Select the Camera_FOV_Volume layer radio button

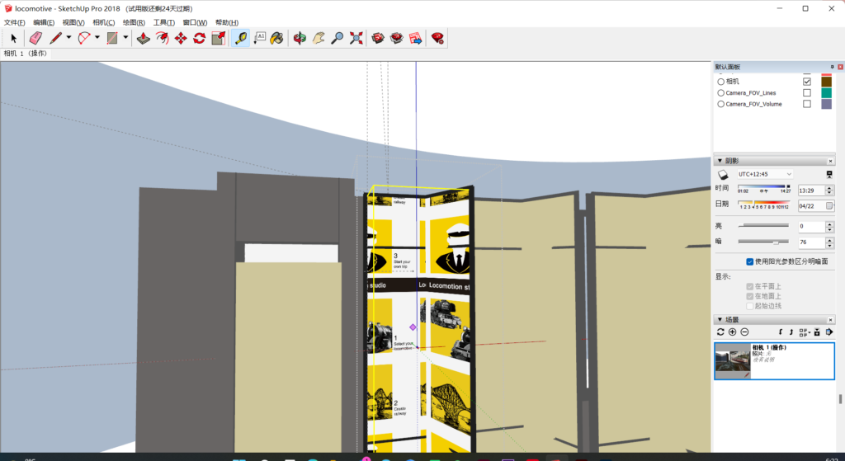click(720, 105)
